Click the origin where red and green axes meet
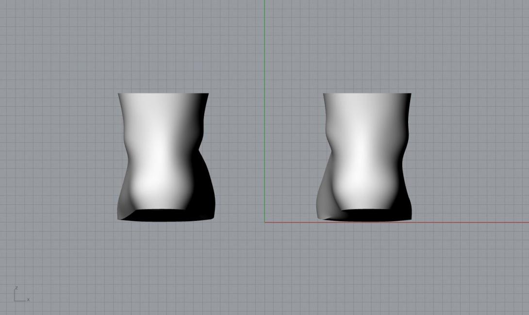The image size is (529, 315). click(x=264, y=222)
